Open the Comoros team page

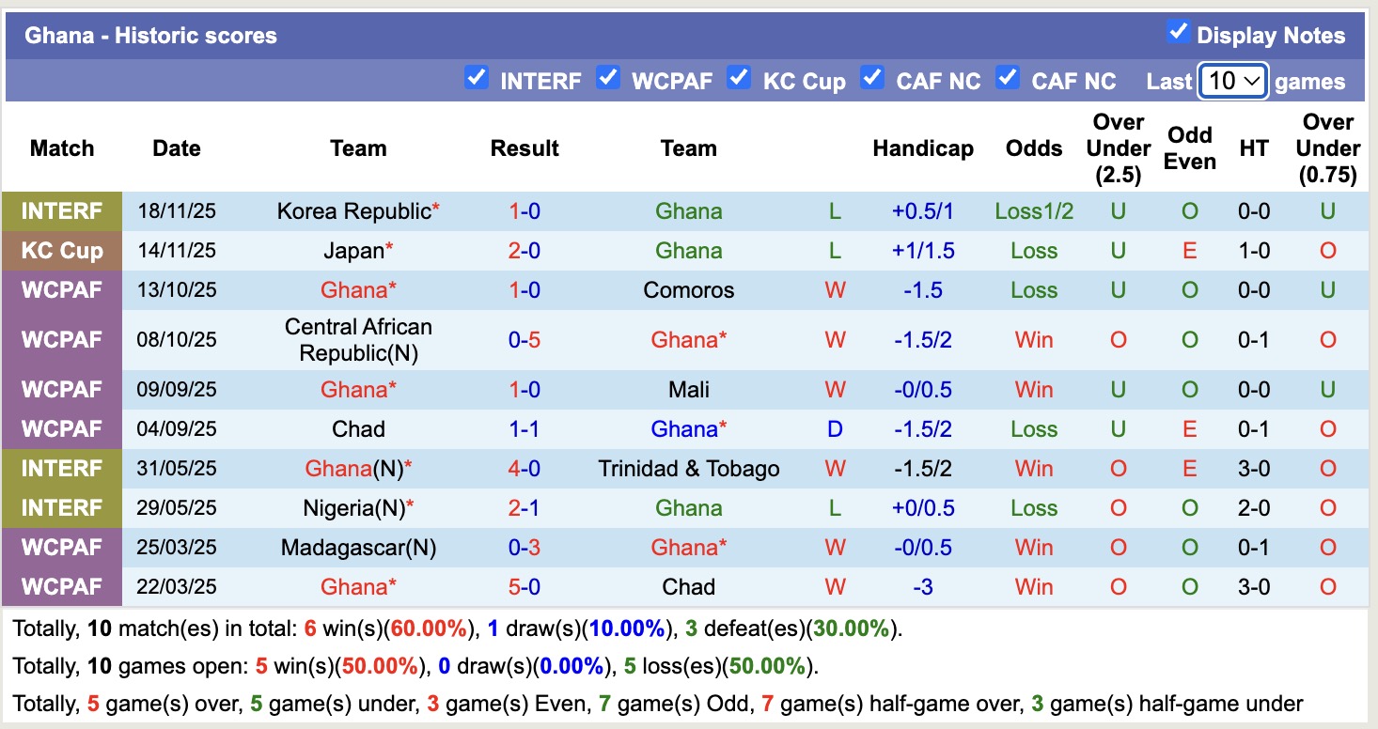tap(688, 290)
